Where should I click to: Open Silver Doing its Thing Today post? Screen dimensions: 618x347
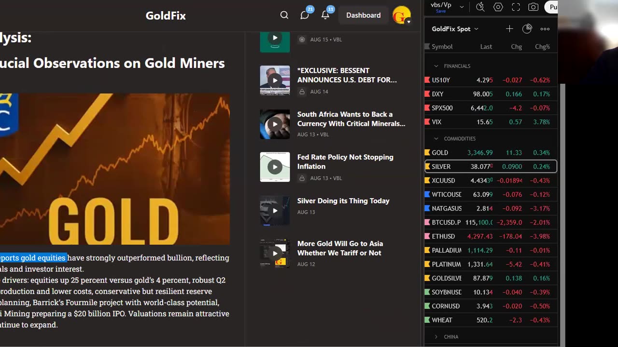pos(343,201)
